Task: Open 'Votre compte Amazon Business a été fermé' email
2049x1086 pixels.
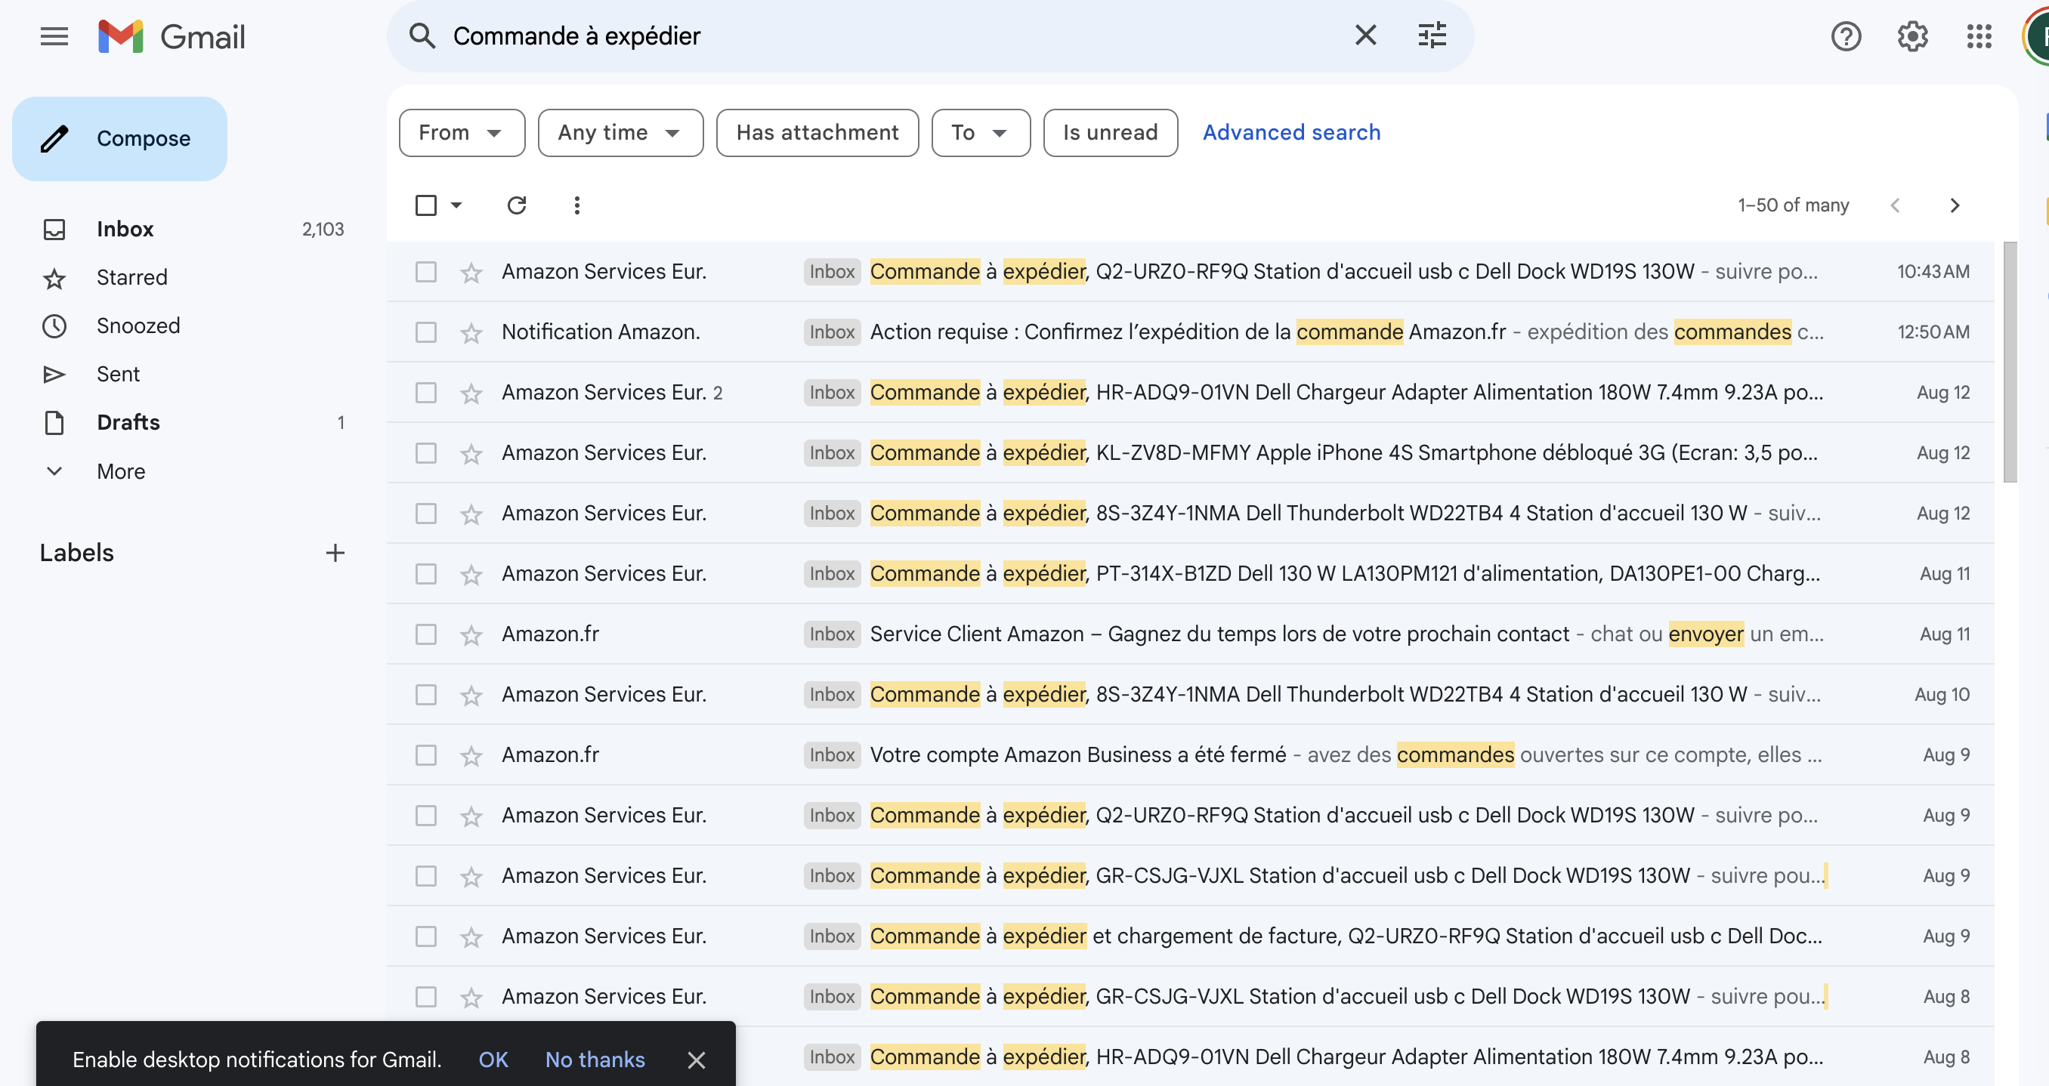Action: (x=1190, y=755)
